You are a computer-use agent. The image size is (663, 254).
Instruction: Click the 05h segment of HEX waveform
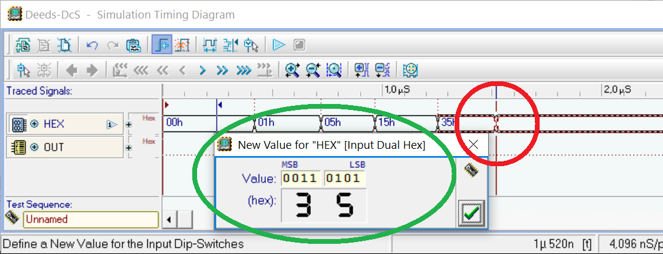click(348, 123)
